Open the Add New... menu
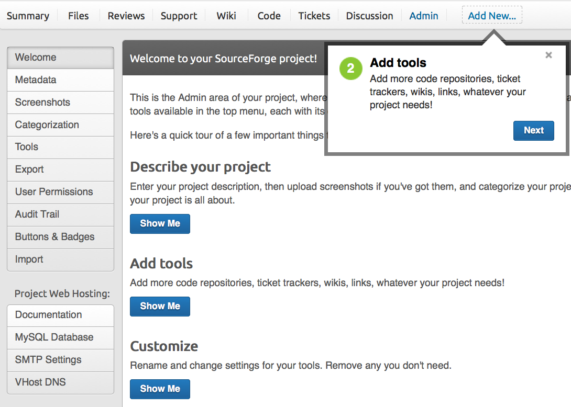 pos(491,16)
